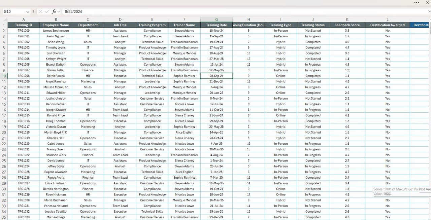Click the vertical dots next to Name Box
This screenshot has width=431, height=220.
(x=33, y=11)
